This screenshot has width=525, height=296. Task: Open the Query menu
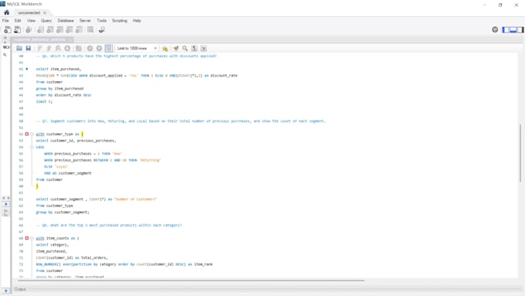(x=46, y=20)
